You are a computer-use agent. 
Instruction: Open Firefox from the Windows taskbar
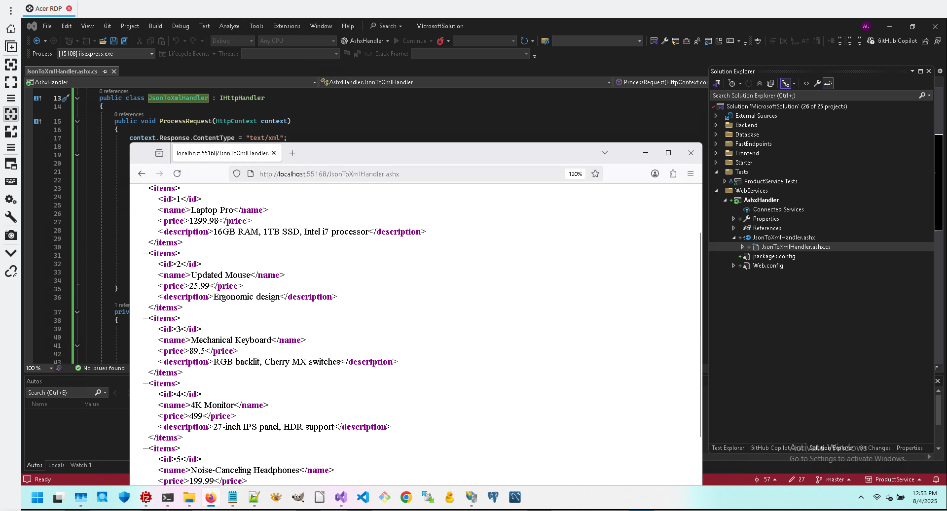[211, 497]
